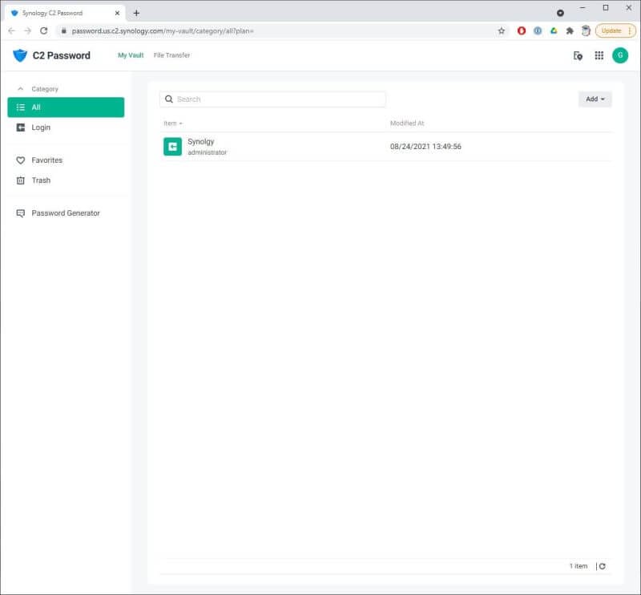Collapse the Category section
This screenshot has width=641, height=595.
[x=20, y=88]
